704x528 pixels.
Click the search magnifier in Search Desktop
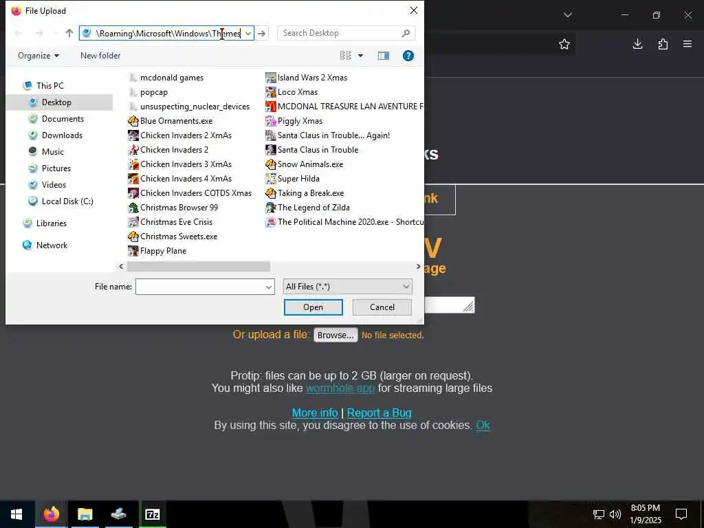406,33
